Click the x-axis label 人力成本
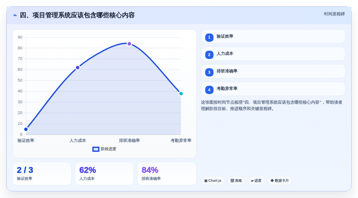This screenshot has width=358, height=198. pyautogui.click(x=78, y=141)
